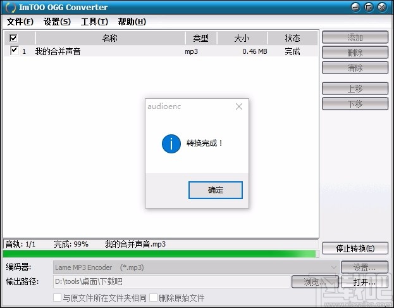Open the 设置(S) menu
Image resolution: width=394 pixels, height=308 pixels.
click(57, 22)
